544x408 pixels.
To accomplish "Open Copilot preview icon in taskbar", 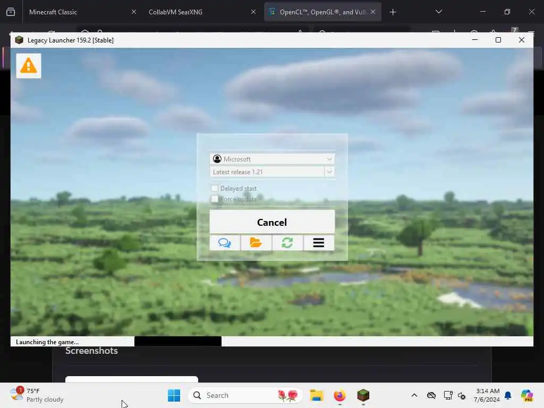I will 527,395.
